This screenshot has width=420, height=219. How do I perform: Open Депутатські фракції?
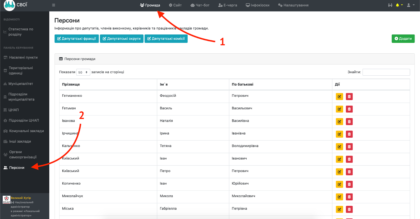(x=77, y=39)
